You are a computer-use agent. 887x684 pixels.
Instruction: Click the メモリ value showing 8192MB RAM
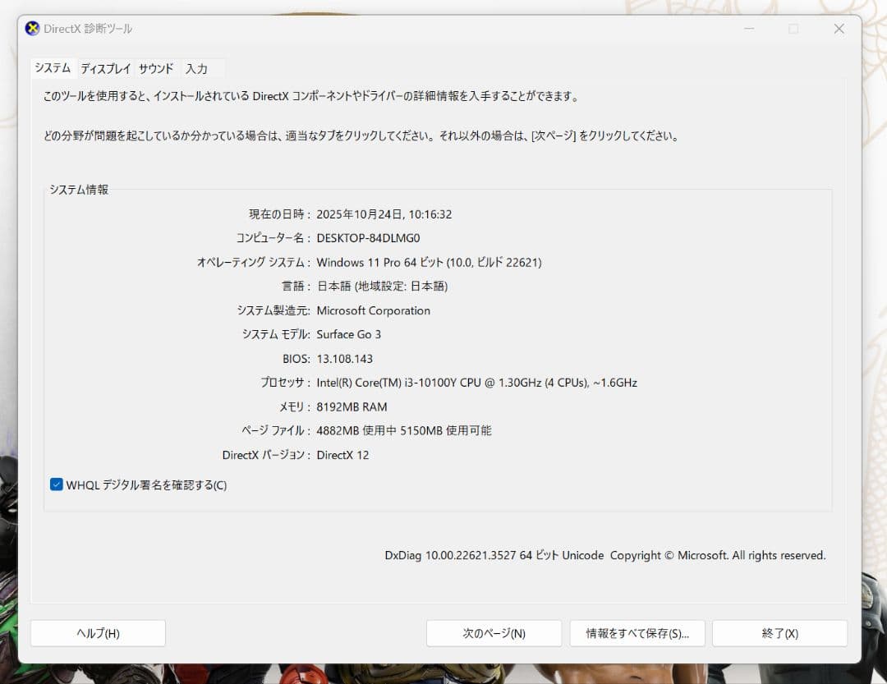point(353,406)
